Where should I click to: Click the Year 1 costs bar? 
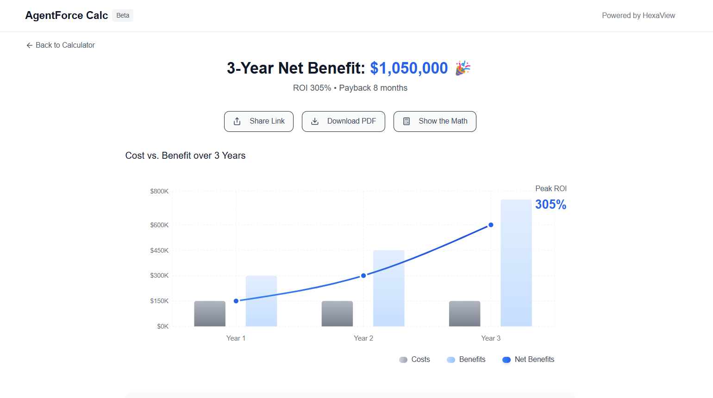tap(210, 314)
